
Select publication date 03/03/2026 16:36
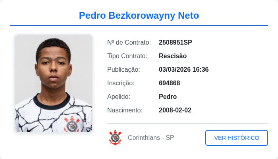184,70
